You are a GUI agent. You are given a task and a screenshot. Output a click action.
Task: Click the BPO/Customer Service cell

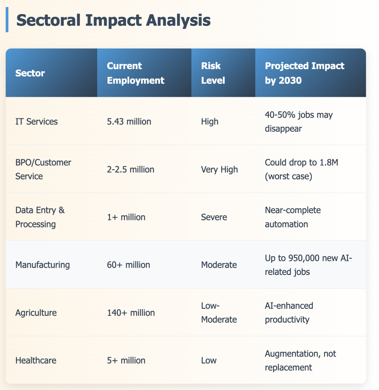[43, 169]
